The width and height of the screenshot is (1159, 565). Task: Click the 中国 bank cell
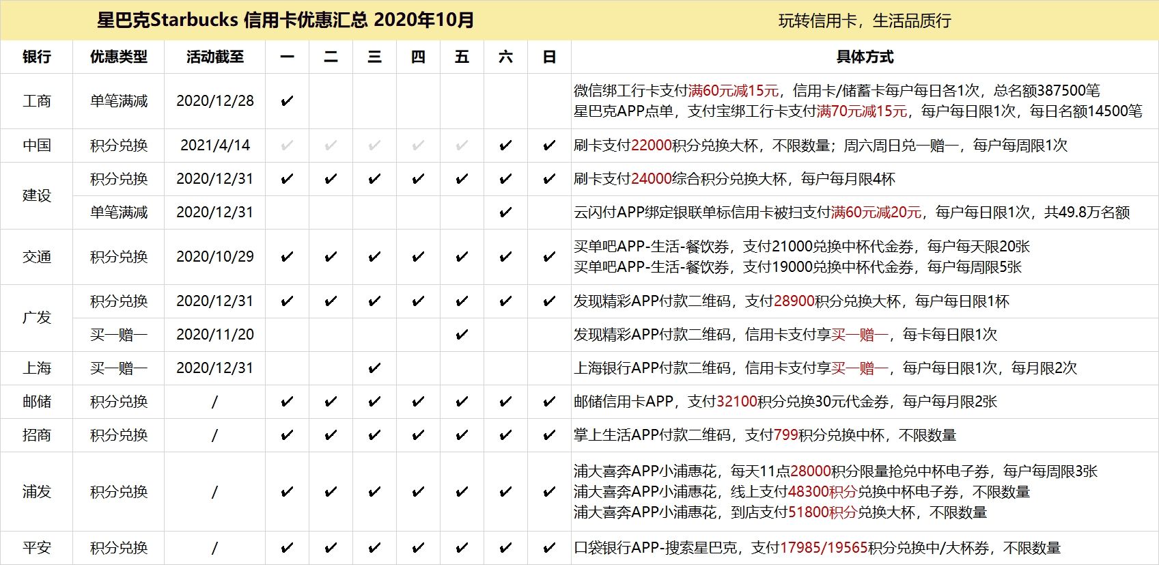pos(37,146)
